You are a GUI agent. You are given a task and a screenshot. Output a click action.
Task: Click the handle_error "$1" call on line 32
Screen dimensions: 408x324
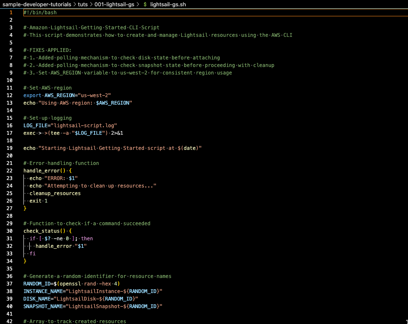point(61,247)
